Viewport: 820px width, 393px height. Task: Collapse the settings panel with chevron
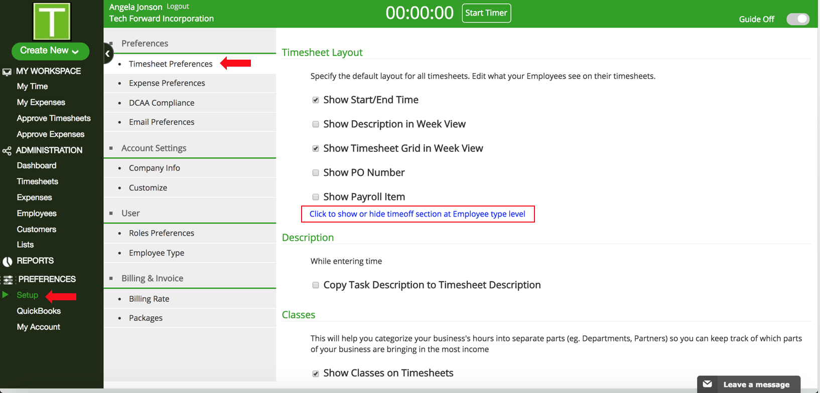pyautogui.click(x=108, y=54)
